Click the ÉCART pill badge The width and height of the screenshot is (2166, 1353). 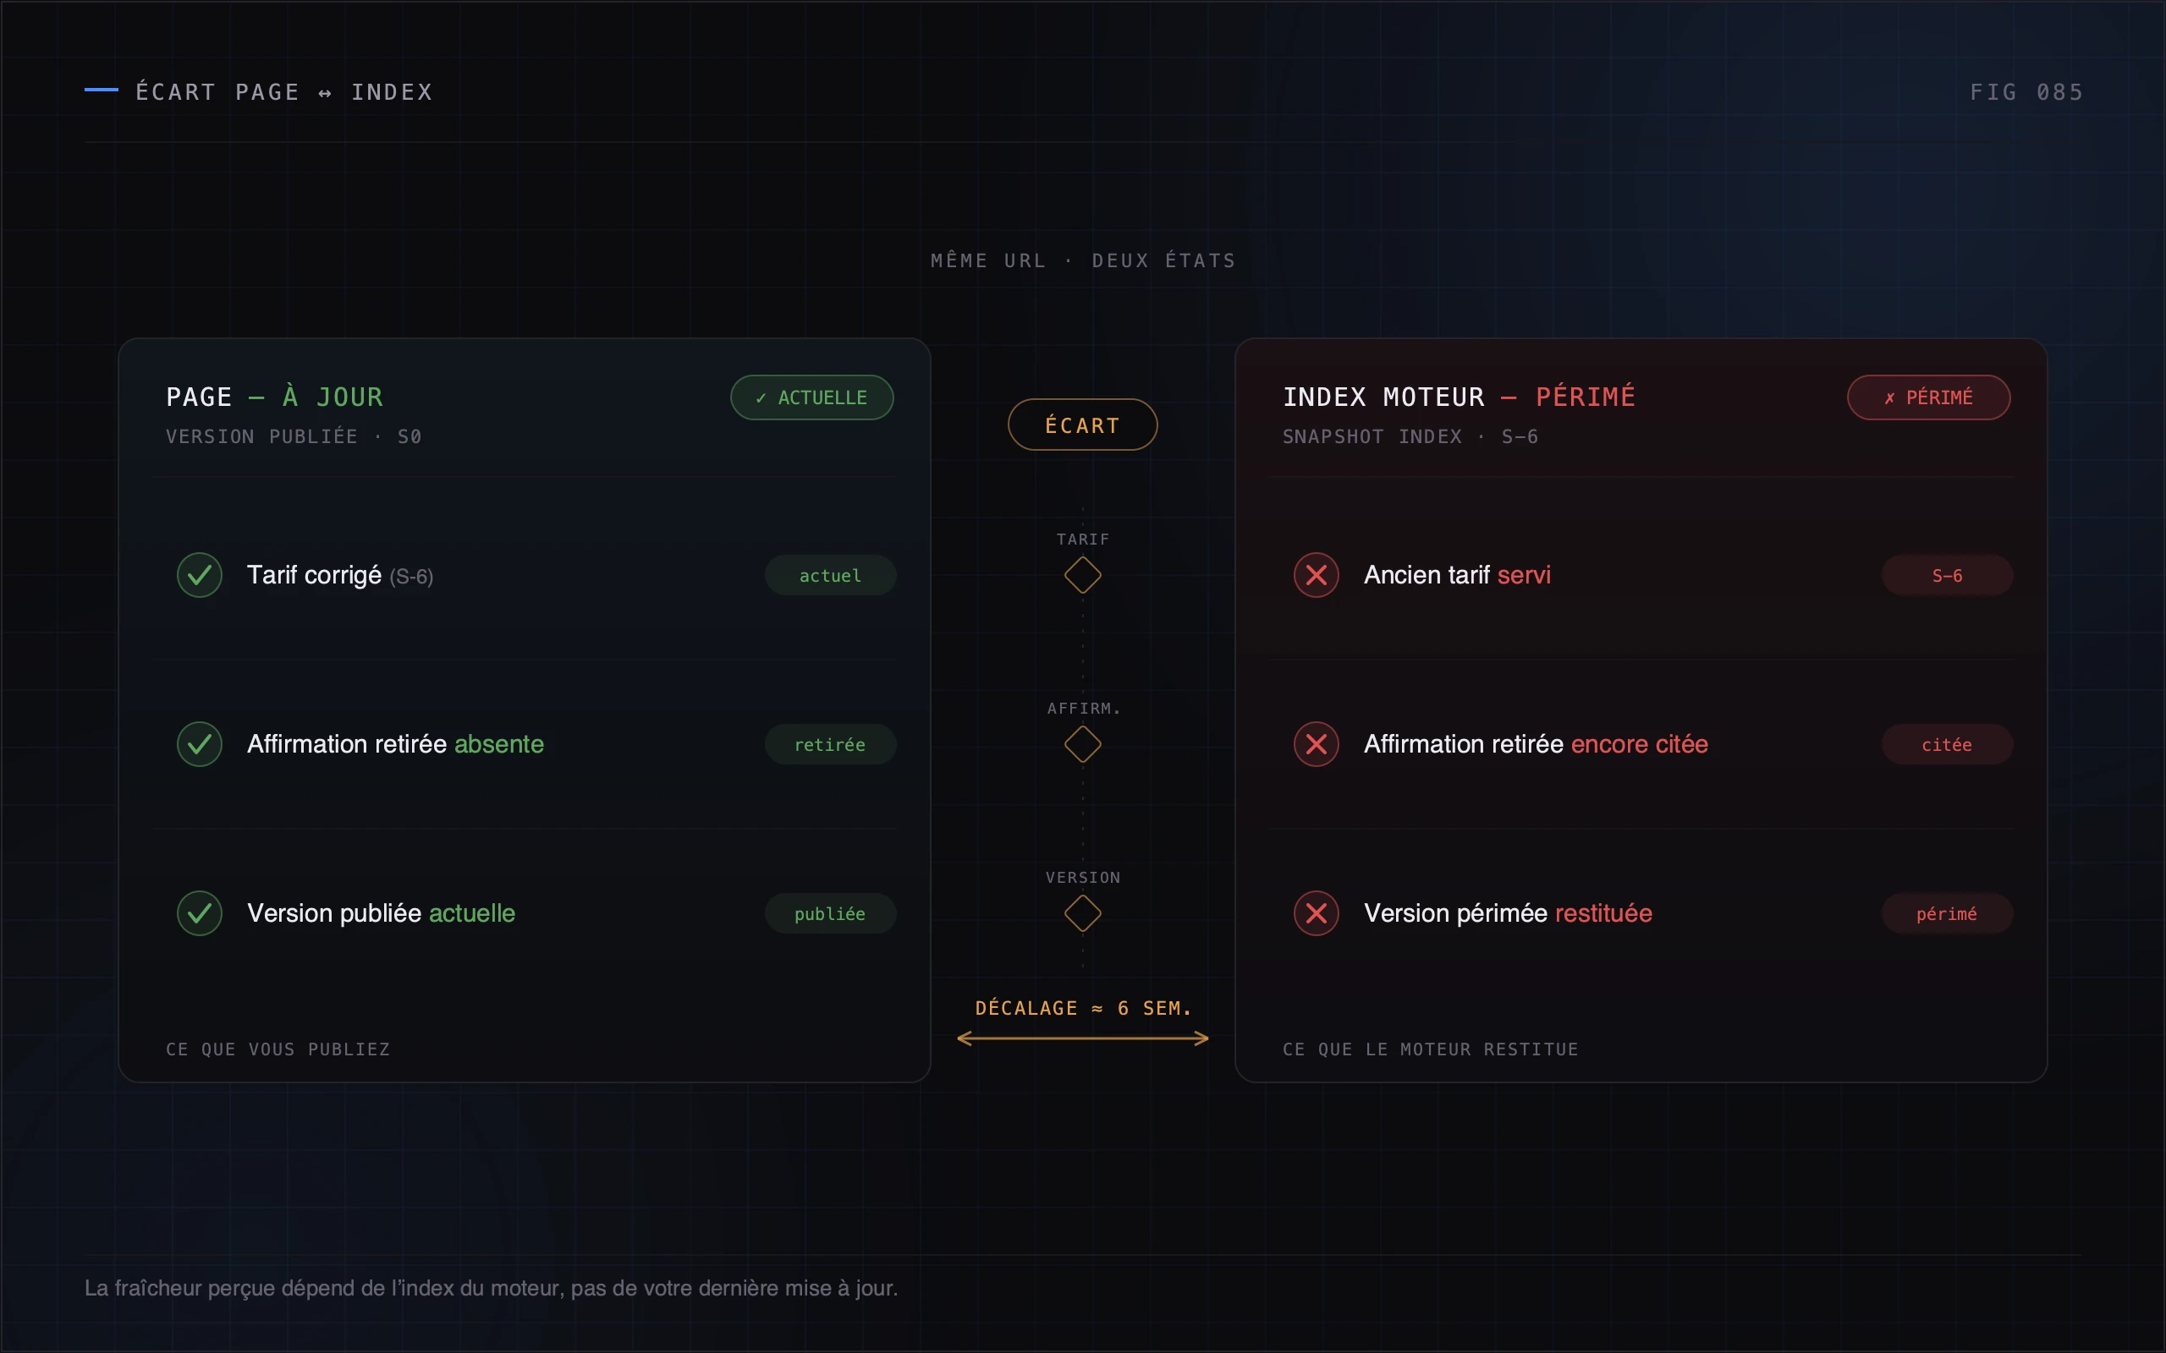(1082, 425)
